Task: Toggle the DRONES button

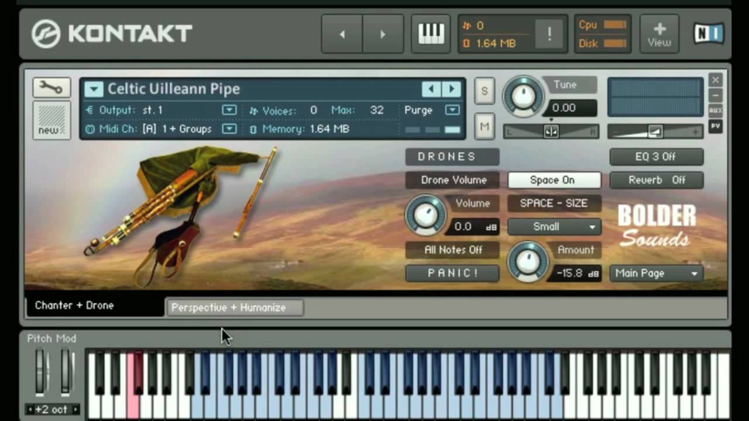Action: 452,157
